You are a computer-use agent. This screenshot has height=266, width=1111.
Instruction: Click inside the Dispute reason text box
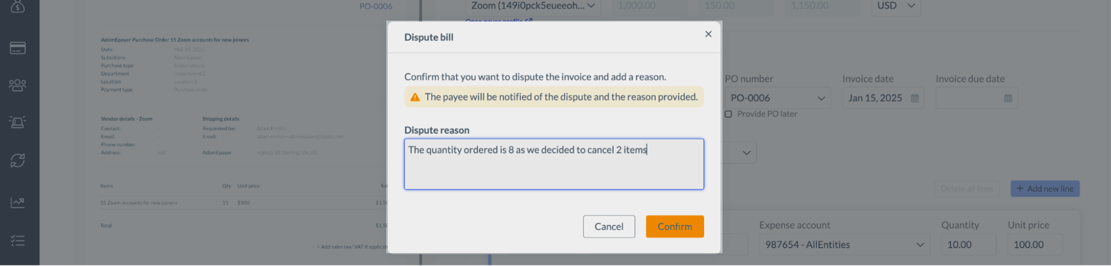click(554, 164)
